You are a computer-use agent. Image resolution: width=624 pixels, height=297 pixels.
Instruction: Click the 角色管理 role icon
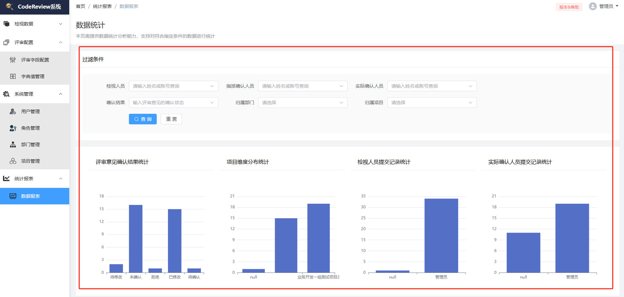tap(13, 128)
